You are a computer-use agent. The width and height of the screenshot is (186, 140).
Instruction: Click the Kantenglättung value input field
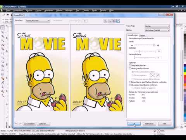[x=159, y=58]
